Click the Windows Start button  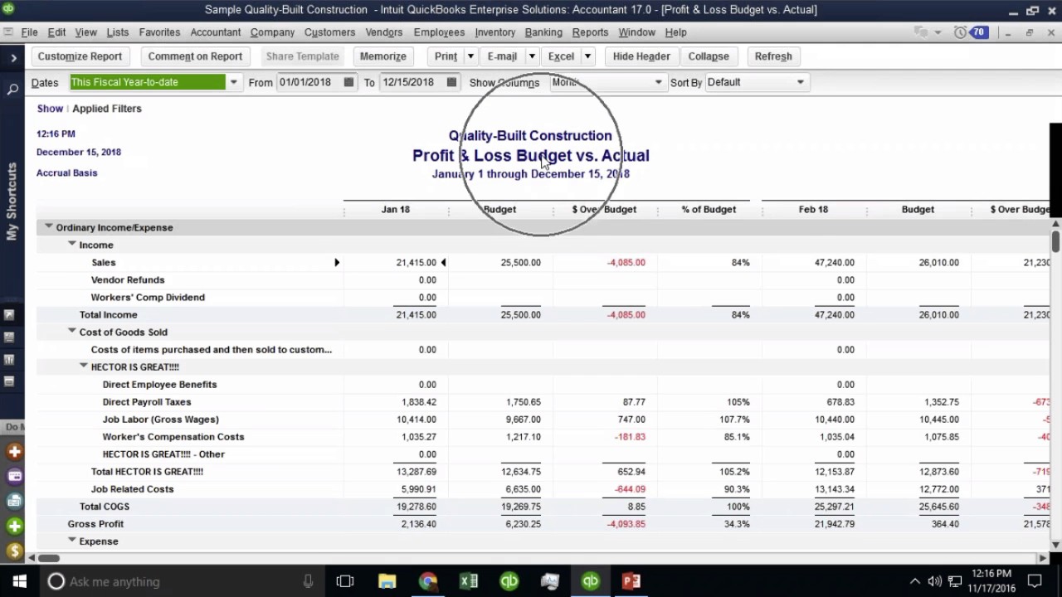coord(19,581)
